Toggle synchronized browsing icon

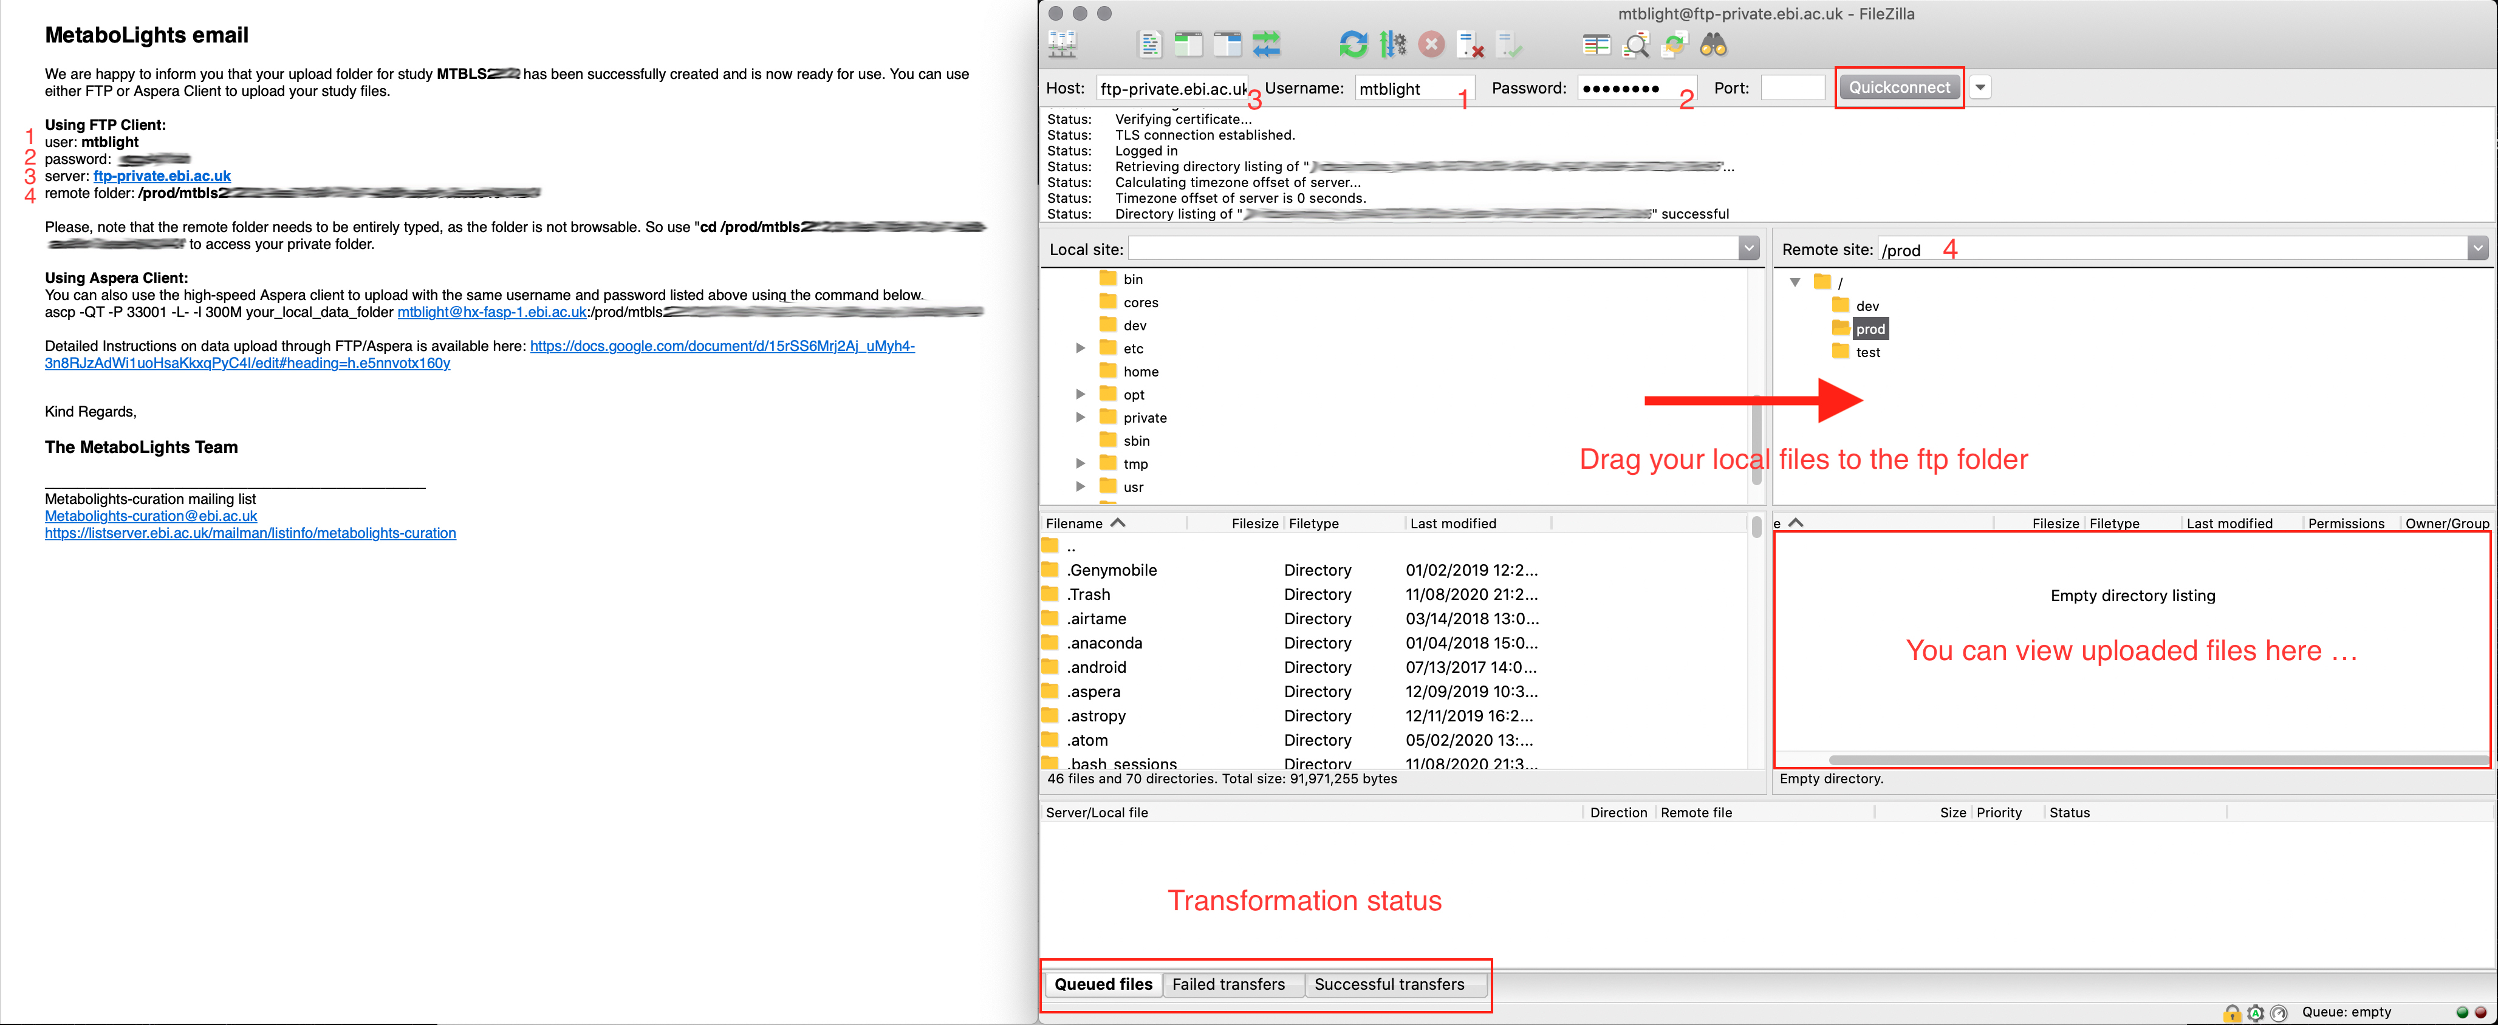pos(1675,44)
